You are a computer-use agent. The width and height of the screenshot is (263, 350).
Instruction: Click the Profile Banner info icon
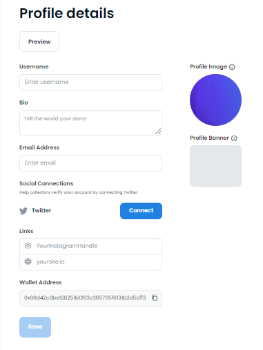click(x=234, y=138)
